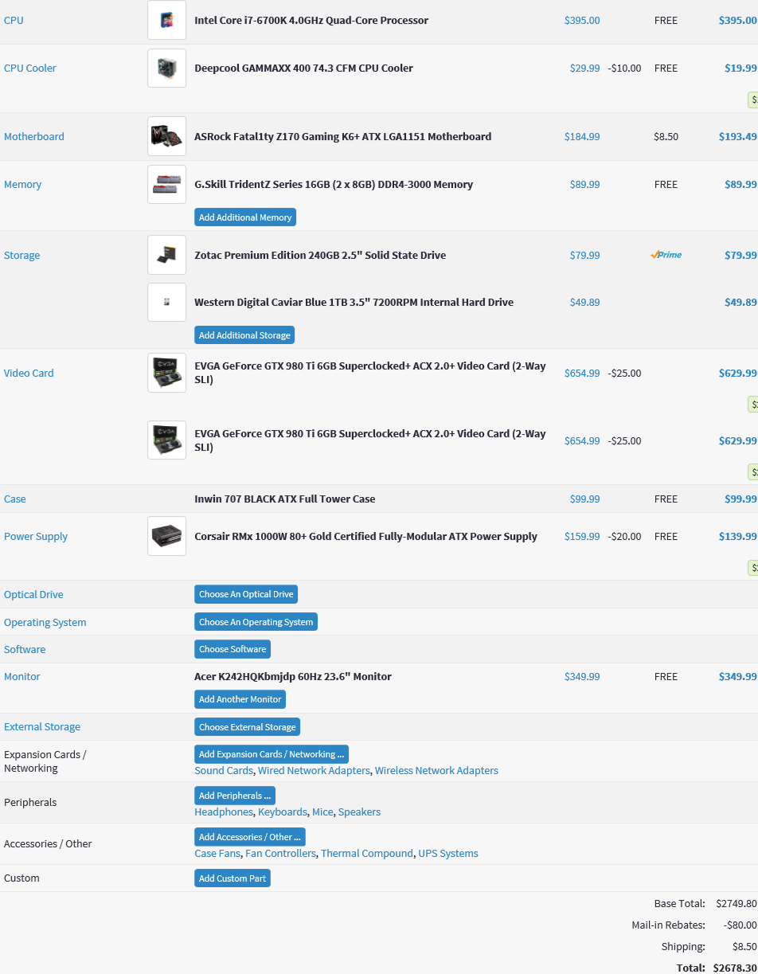The image size is (758, 974).
Task: Click the UPS Systems link
Action: click(448, 853)
